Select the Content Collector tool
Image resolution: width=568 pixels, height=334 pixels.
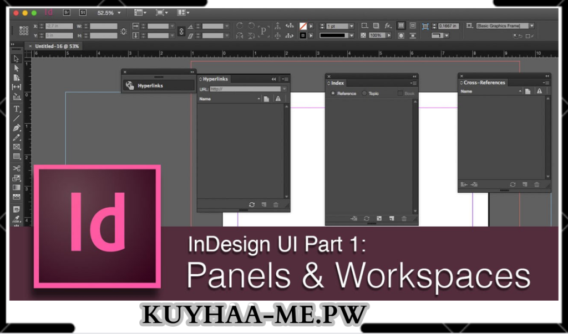(16, 96)
